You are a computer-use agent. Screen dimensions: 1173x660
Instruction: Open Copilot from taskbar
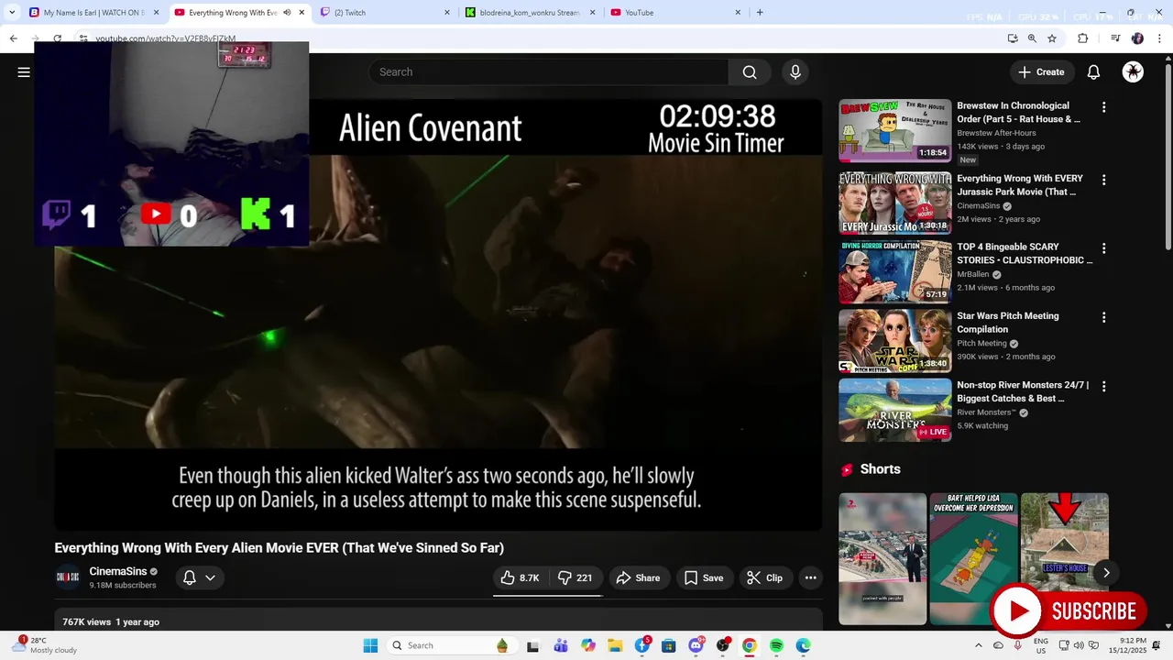[588, 645]
